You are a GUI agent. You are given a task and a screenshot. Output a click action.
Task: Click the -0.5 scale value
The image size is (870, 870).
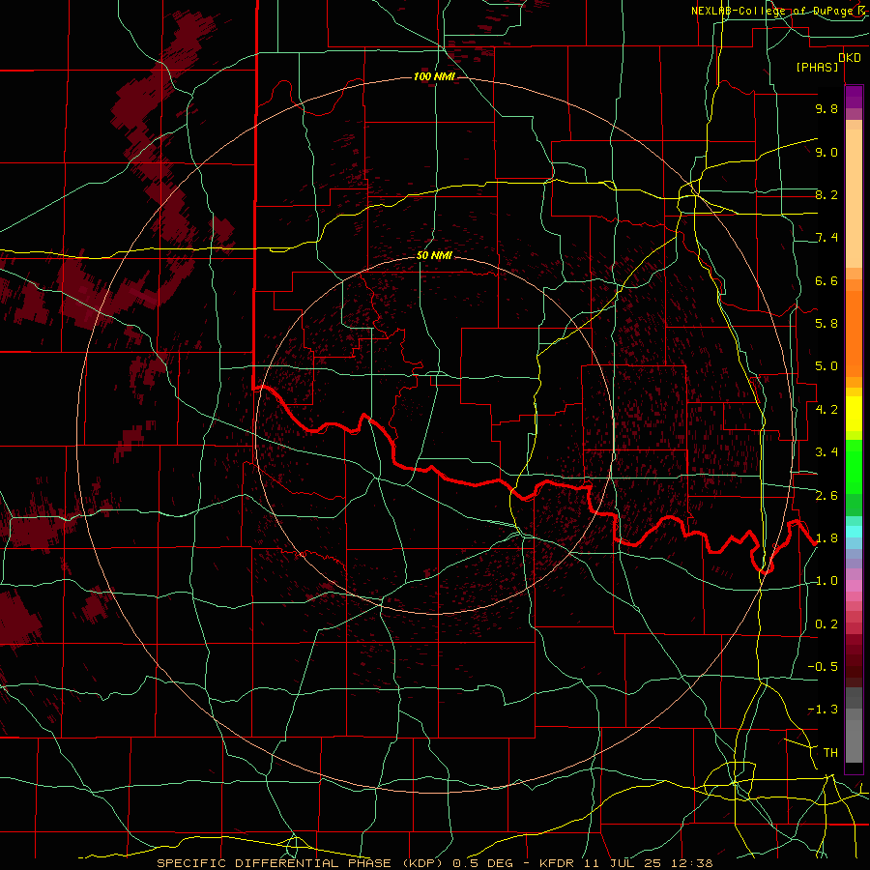click(x=823, y=667)
